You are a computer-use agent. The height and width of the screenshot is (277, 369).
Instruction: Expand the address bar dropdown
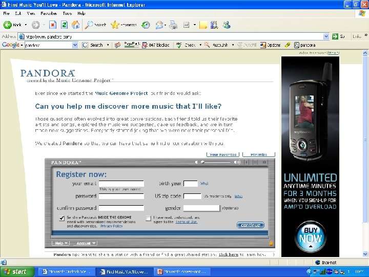[x=326, y=36]
